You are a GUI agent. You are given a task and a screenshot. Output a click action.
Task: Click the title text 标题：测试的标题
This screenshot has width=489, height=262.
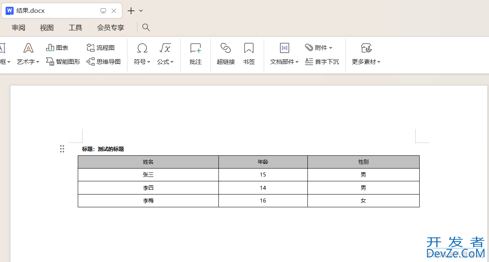(103, 149)
